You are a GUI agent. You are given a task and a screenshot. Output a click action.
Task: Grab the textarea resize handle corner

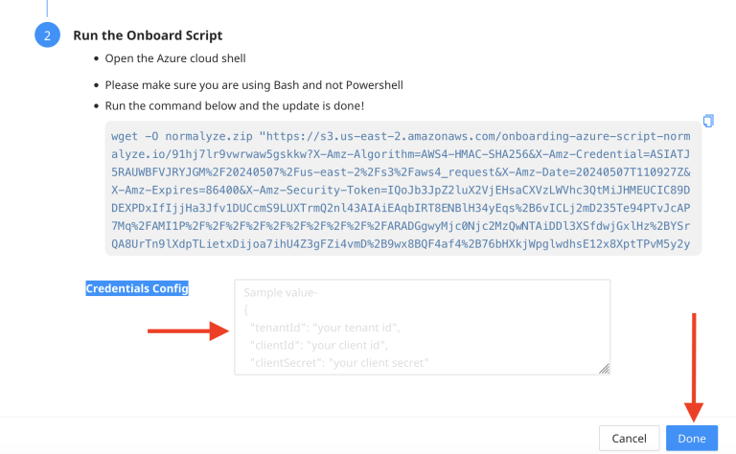[x=605, y=368]
